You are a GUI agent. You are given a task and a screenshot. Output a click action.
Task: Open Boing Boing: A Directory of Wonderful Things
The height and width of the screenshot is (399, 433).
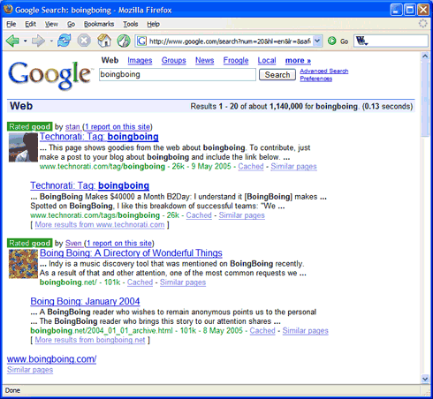(131, 253)
